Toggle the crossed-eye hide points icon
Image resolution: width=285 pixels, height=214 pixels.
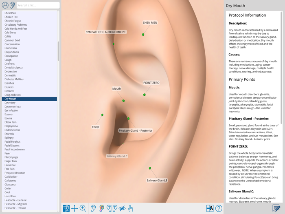pos(122,208)
